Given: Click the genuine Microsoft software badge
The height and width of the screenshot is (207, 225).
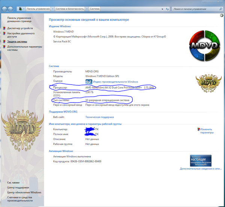Looking at the screenshot, I should 201,161.
